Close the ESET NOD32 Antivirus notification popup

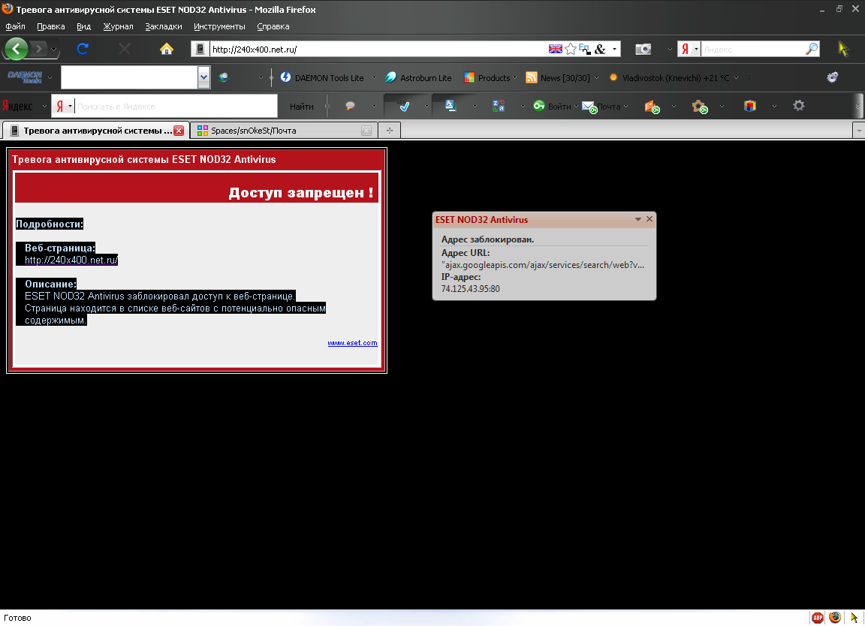(650, 219)
